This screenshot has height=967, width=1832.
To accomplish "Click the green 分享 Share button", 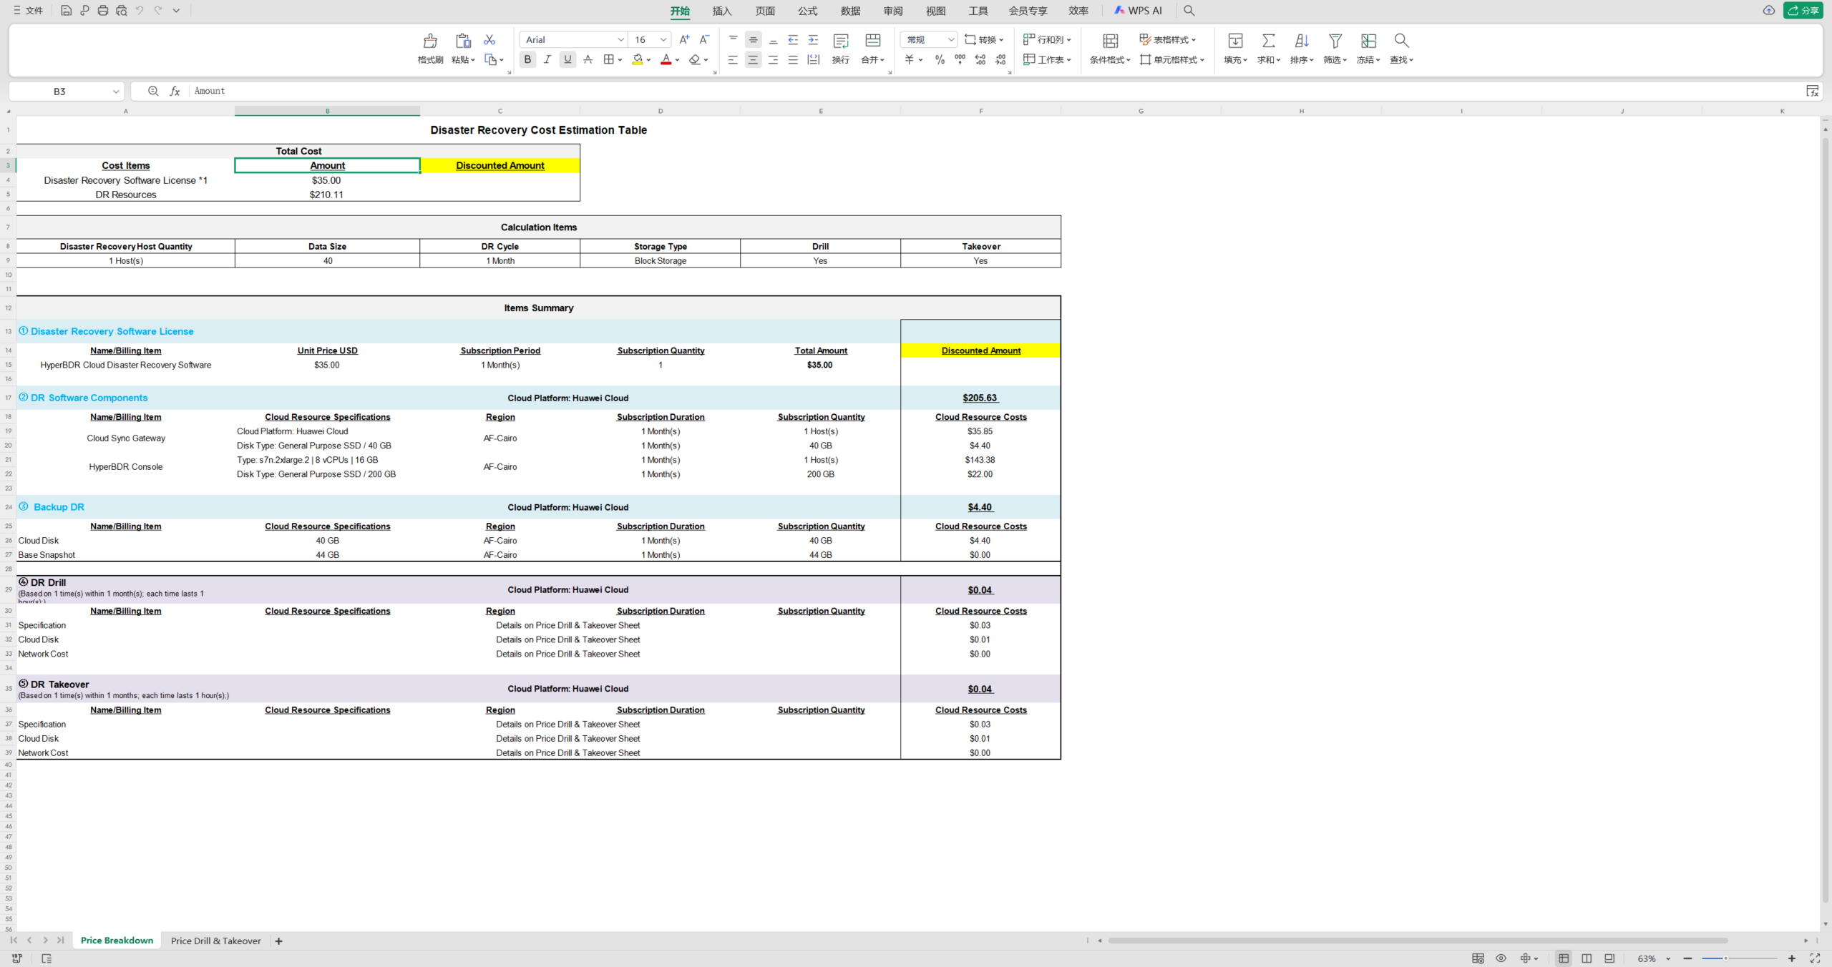I will click(1803, 11).
